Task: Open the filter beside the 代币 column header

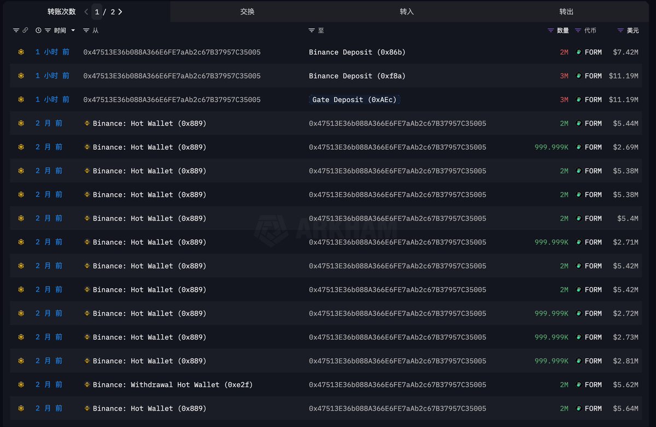Action: coord(578,31)
